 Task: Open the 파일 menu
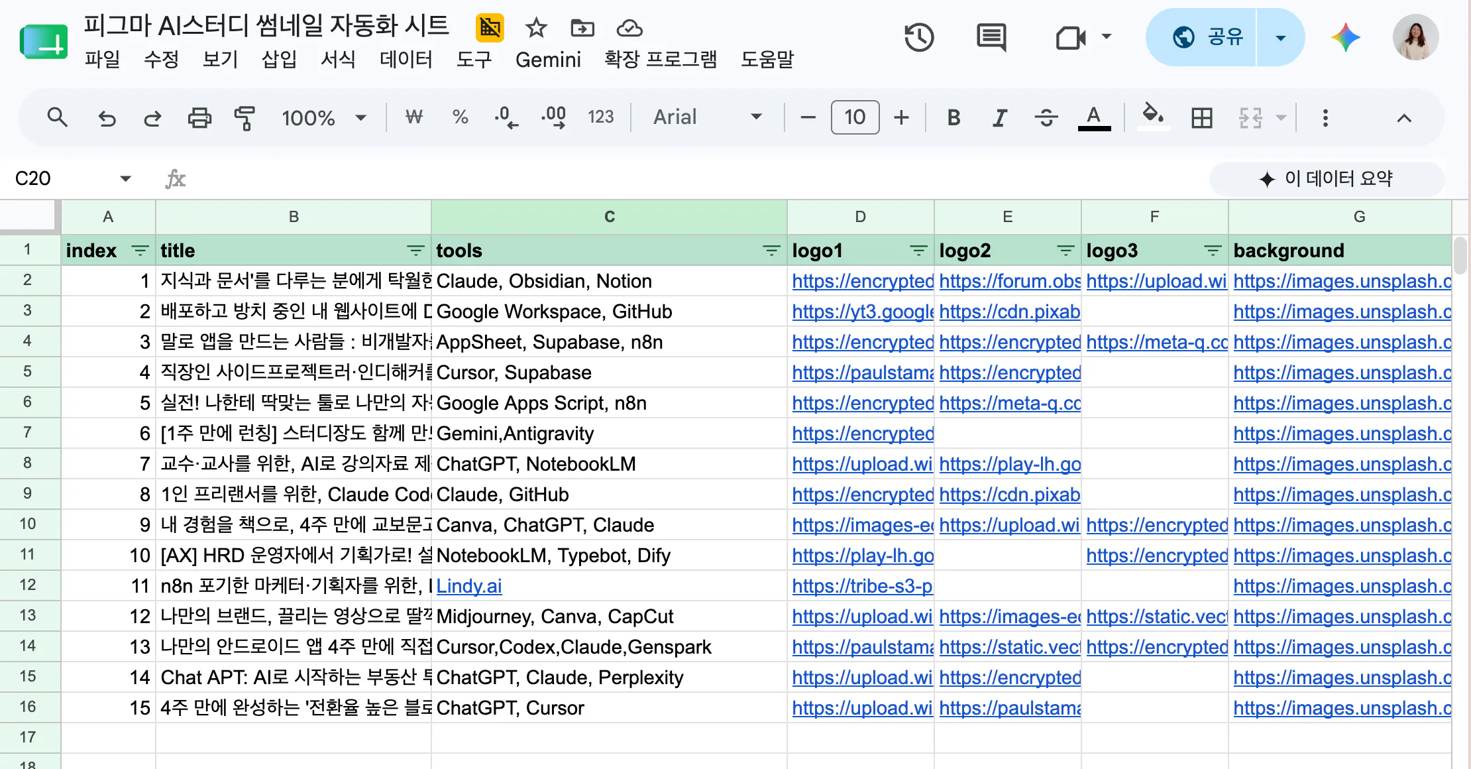pyautogui.click(x=102, y=59)
